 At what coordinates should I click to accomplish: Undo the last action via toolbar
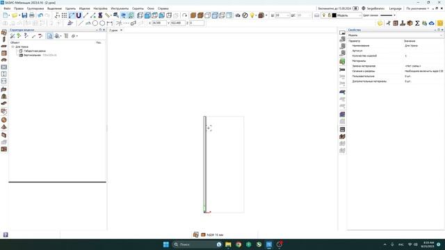[40, 15]
